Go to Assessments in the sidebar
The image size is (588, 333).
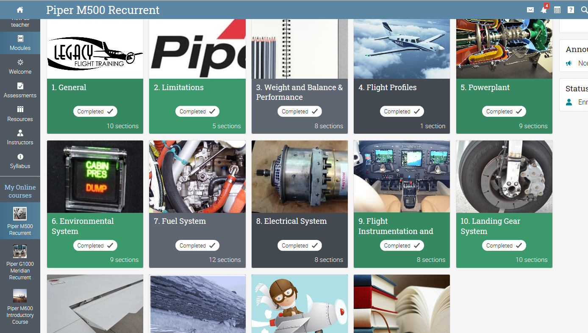tap(20, 90)
